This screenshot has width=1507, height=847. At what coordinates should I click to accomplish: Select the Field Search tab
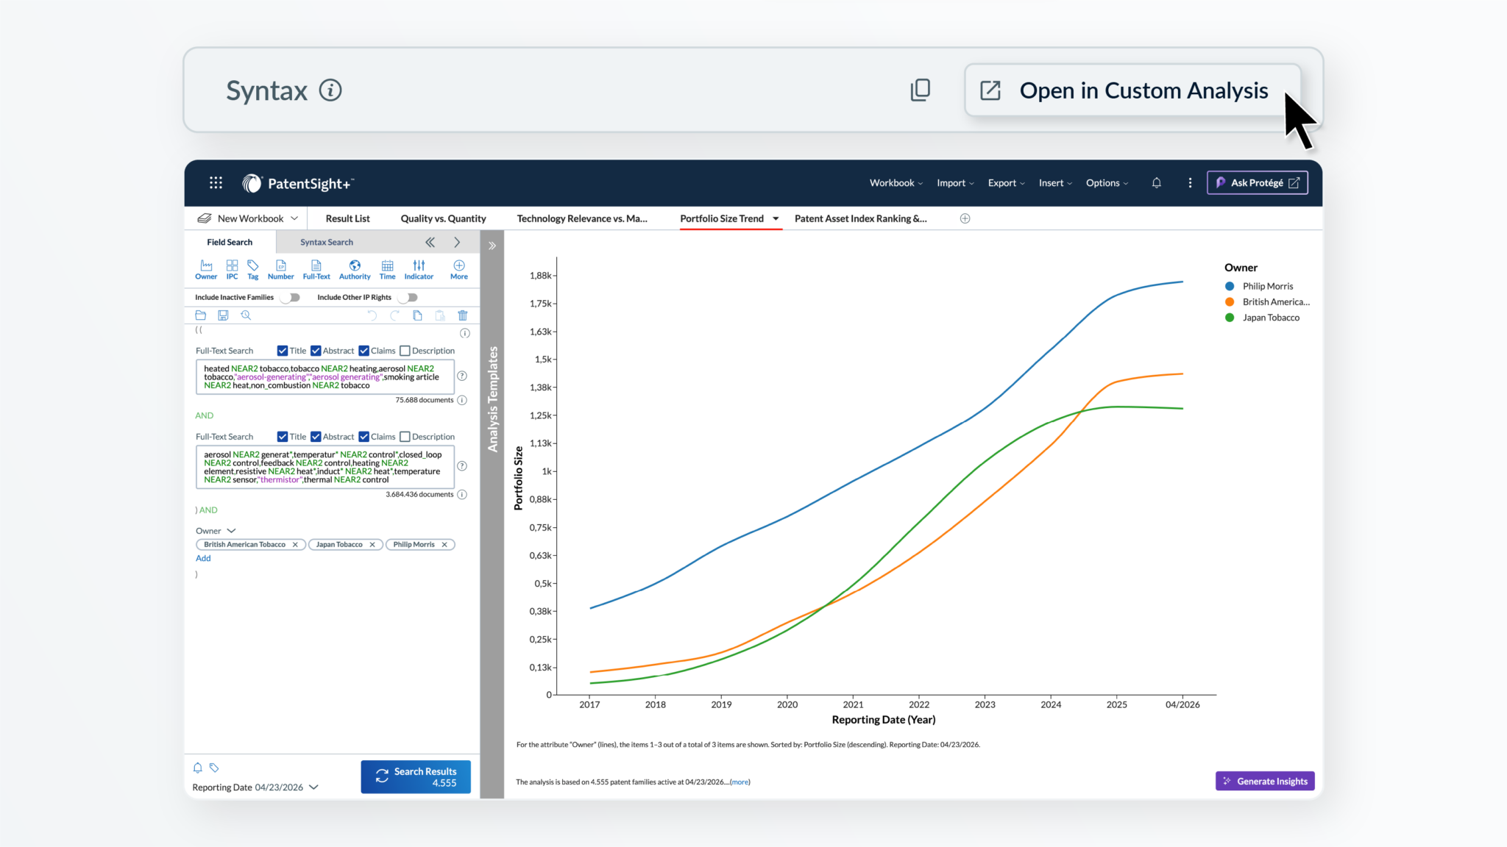230,242
